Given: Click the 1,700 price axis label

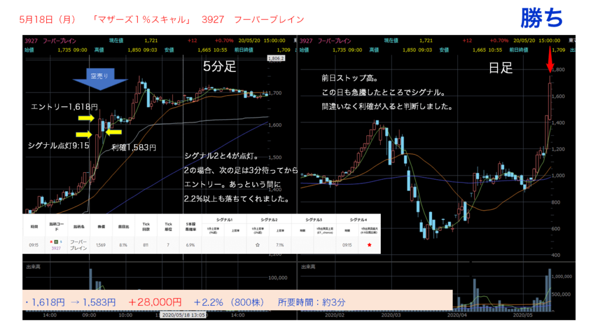Looking at the screenshot, I should (x=276, y=93).
